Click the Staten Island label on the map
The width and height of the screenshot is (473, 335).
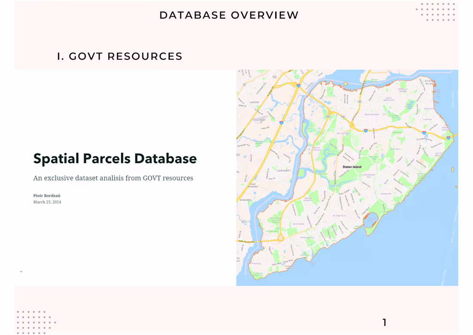tap(352, 166)
